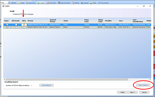Sort by the Electronic column header
This screenshot has width=155, height=97.
tap(16, 21)
